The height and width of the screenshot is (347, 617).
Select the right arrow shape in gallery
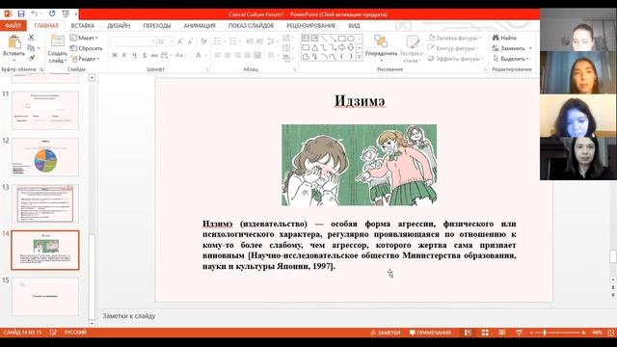(341, 47)
